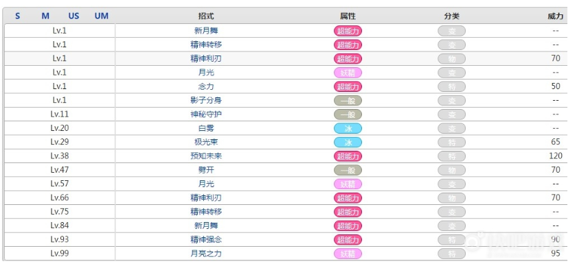Open the 劈开 move link
Image resolution: width=588 pixels, height=268 pixels.
pyautogui.click(x=206, y=170)
